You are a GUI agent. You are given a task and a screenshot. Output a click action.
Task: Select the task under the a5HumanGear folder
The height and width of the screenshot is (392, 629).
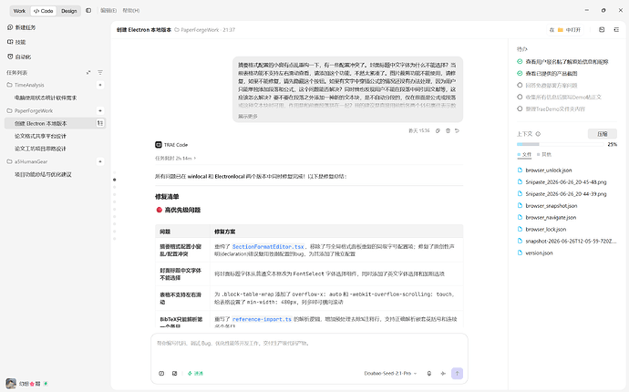[x=55, y=174]
